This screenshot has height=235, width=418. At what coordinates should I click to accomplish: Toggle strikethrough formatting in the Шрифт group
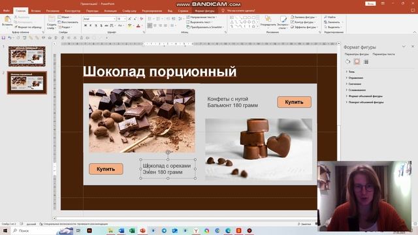point(106,25)
